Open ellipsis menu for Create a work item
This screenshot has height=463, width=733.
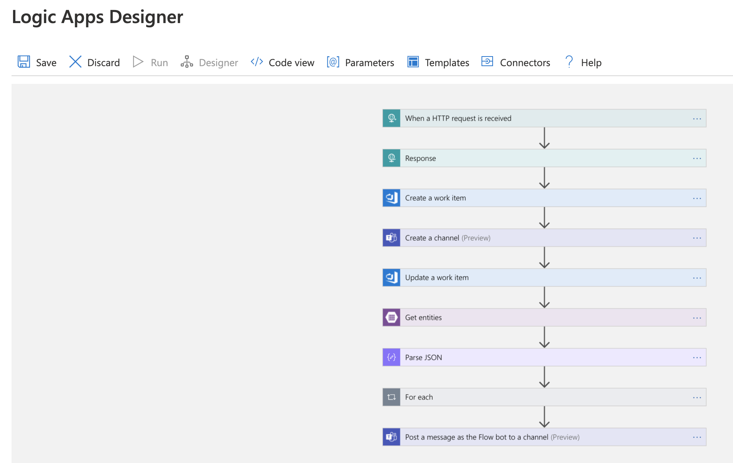(x=697, y=198)
